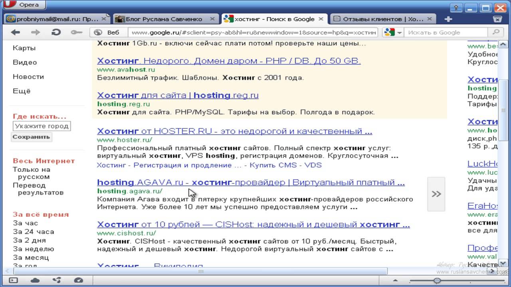The height and width of the screenshot is (287, 511).
Task: Click the Где искать... heading
Action: pos(40,117)
